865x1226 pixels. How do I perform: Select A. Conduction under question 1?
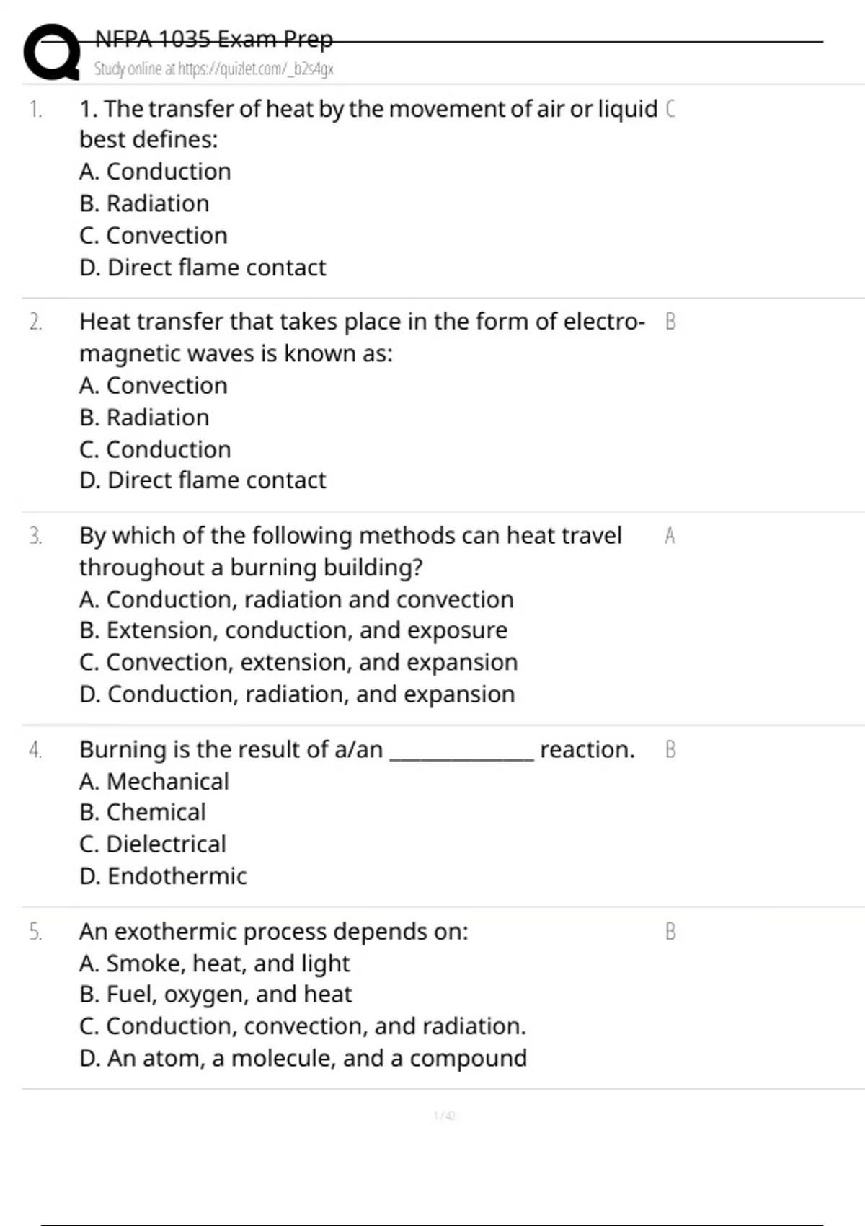coord(155,172)
